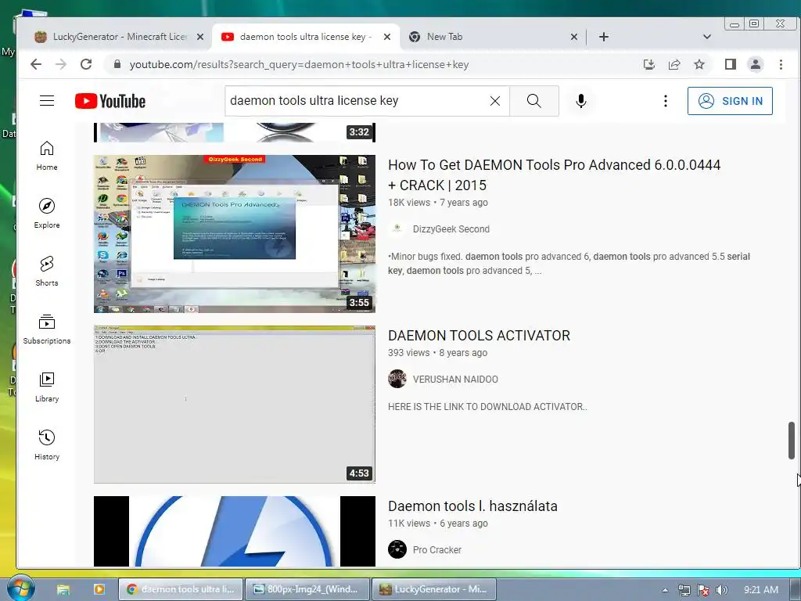Select the Chrome daemon tools taskbar button
801x601 pixels.
[x=181, y=589]
